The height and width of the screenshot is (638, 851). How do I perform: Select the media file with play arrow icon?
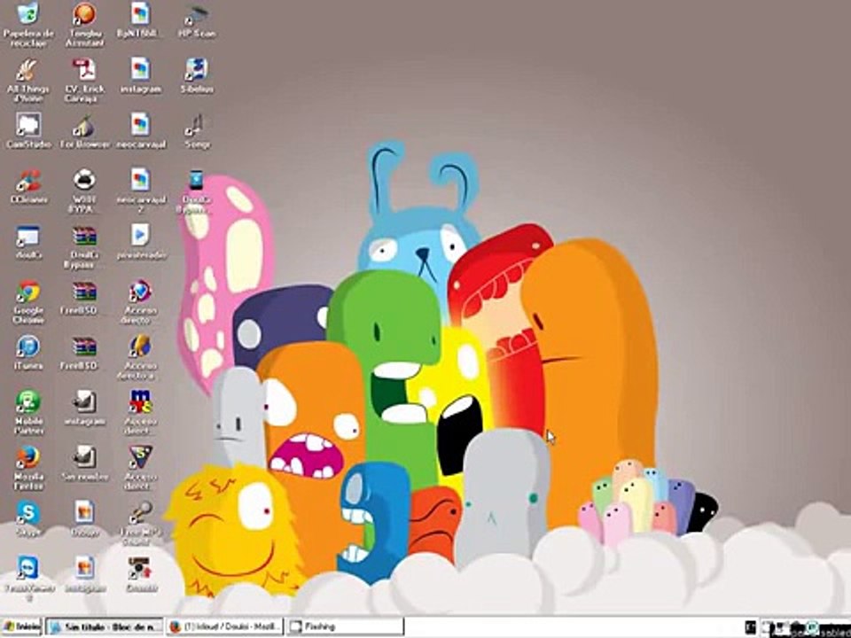pos(141,242)
